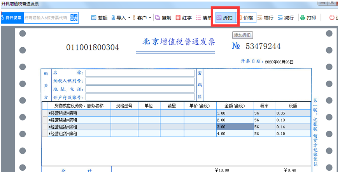Click the 密码区 area

[258, 85]
